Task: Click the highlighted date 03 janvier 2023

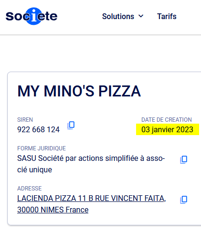Action: 168,129
